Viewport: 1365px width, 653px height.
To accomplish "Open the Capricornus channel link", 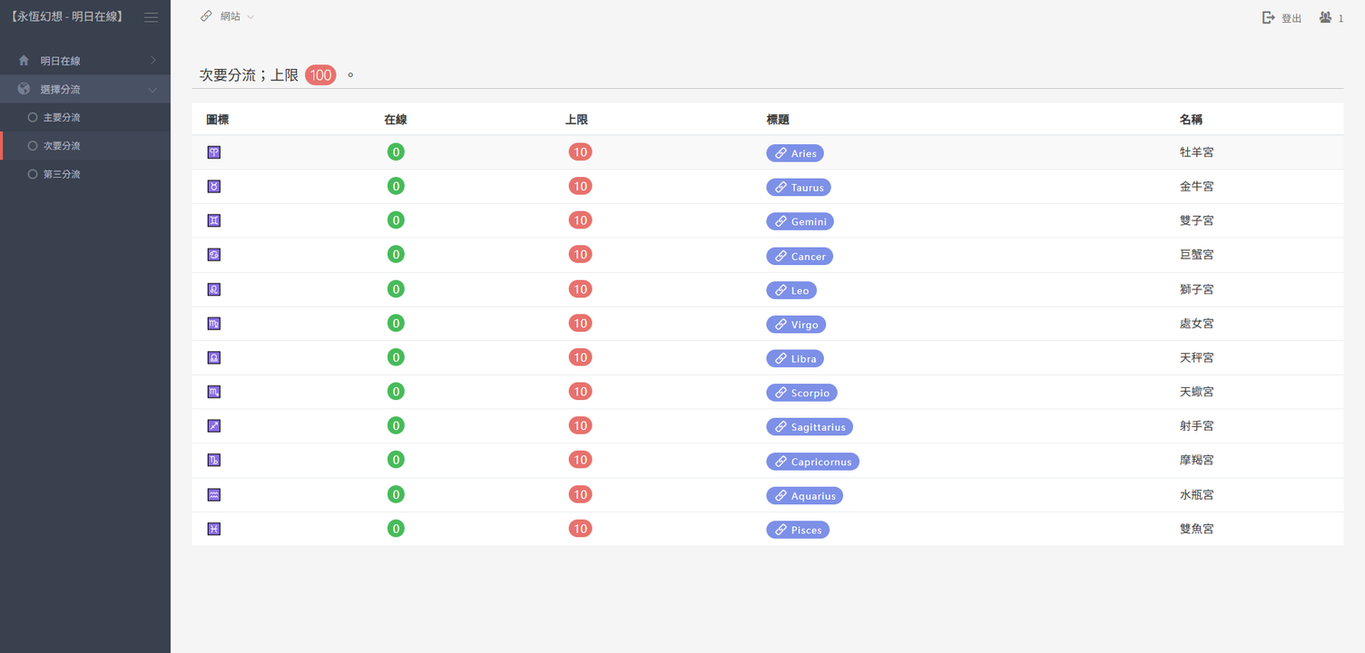I will point(812,462).
